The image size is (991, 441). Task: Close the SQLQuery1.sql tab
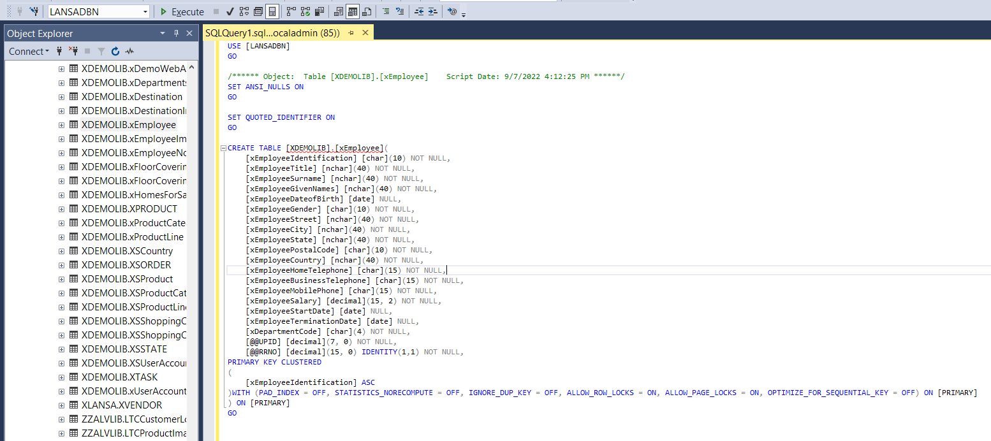click(365, 32)
